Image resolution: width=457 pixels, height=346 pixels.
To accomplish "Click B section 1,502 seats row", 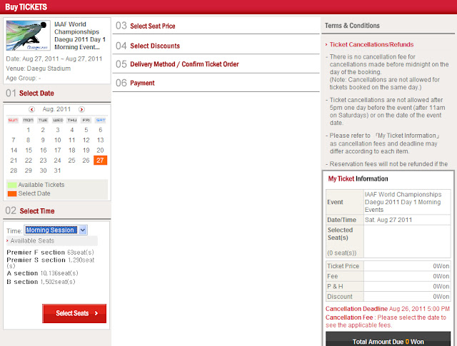I will pos(41,282).
